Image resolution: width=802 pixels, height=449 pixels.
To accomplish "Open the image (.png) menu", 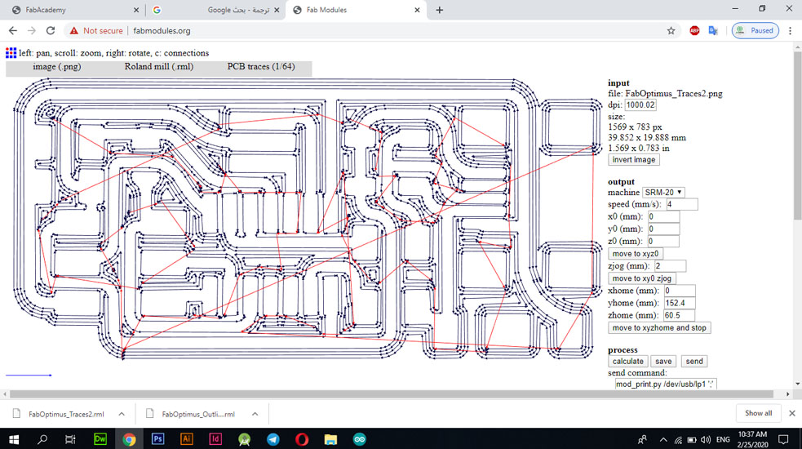I will [57, 67].
